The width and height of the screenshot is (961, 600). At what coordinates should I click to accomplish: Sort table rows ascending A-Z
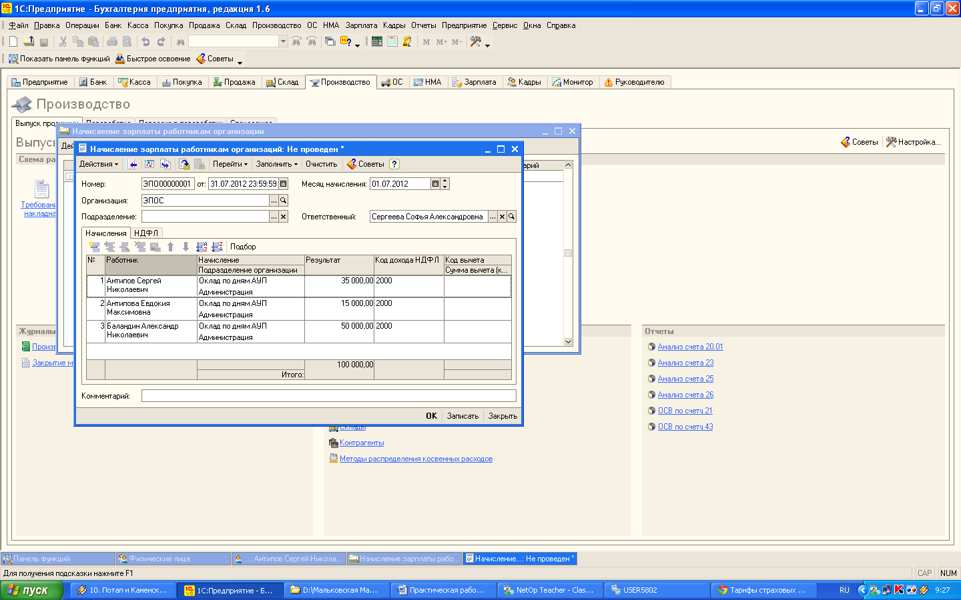pyautogui.click(x=202, y=247)
